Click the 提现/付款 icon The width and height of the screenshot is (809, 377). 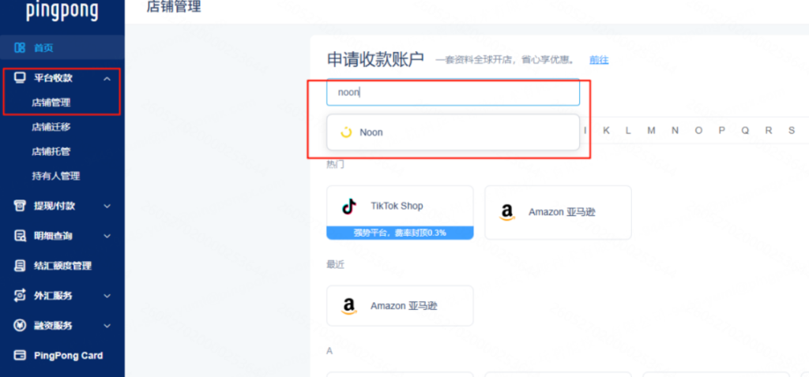tap(20, 206)
